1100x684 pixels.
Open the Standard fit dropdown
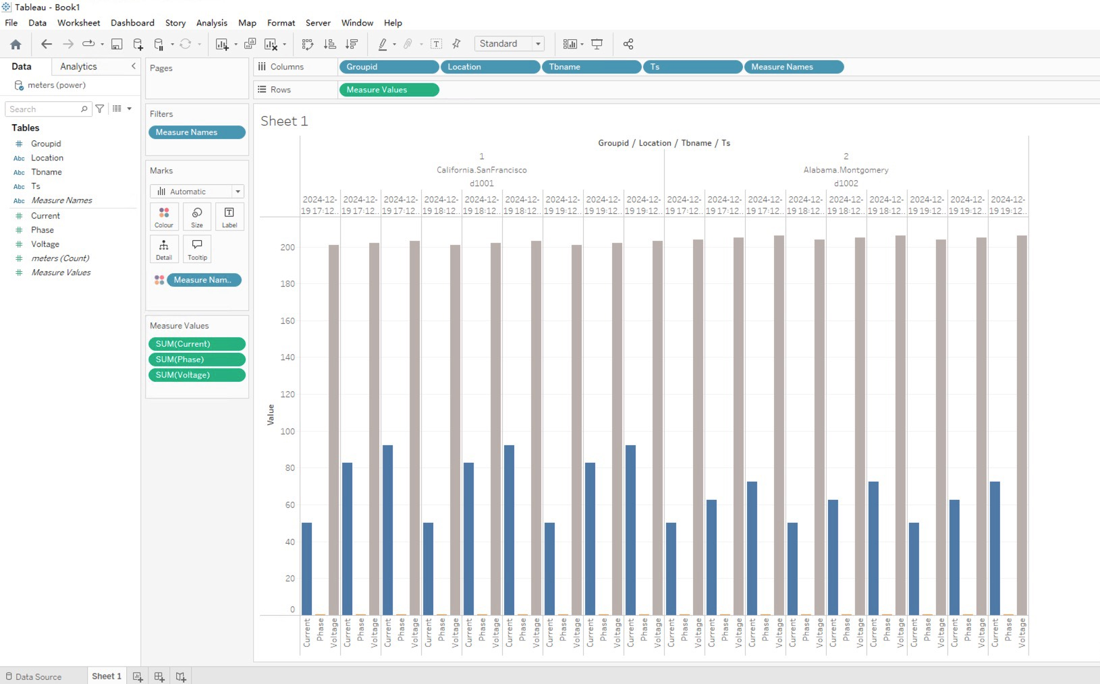coord(539,43)
